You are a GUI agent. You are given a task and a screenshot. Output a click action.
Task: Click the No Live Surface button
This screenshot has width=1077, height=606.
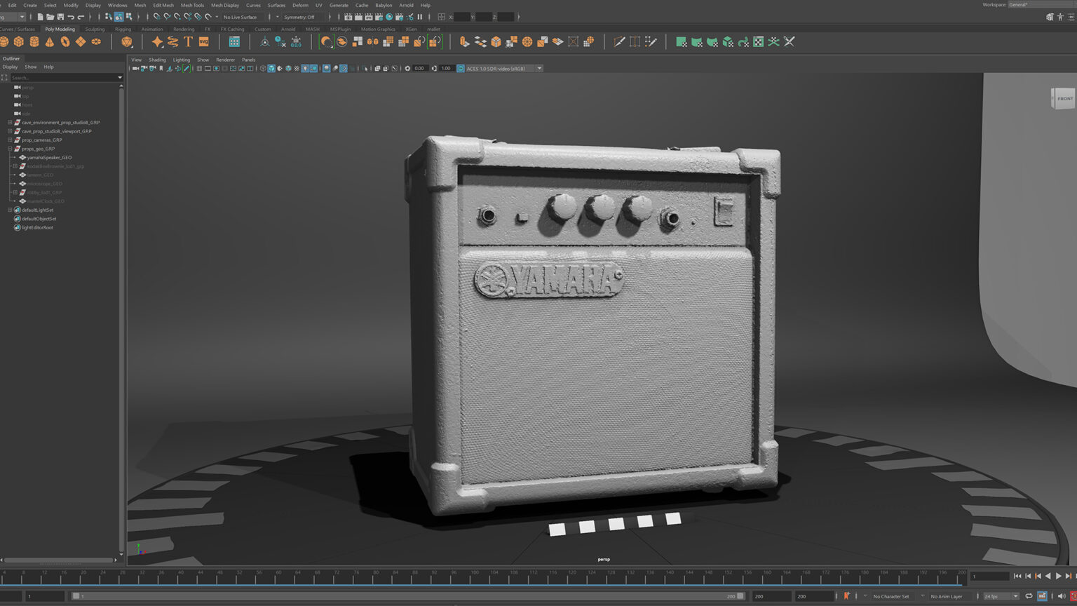[239, 17]
